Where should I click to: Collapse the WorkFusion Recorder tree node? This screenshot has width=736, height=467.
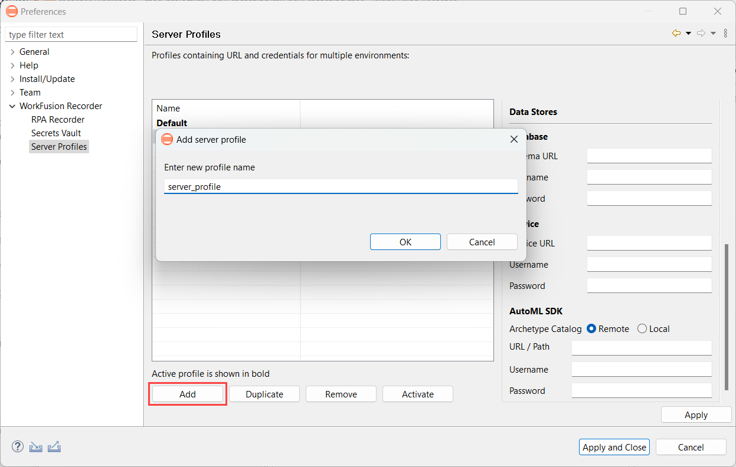[12, 106]
